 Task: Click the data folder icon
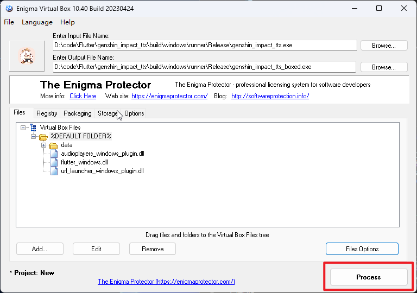click(x=53, y=145)
